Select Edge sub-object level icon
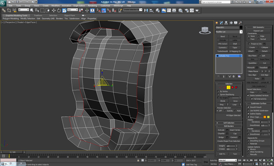 coord(224,87)
